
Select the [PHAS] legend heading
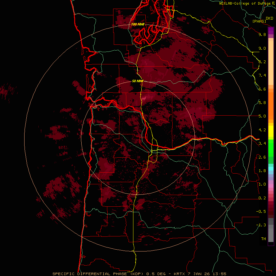[259, 21]
